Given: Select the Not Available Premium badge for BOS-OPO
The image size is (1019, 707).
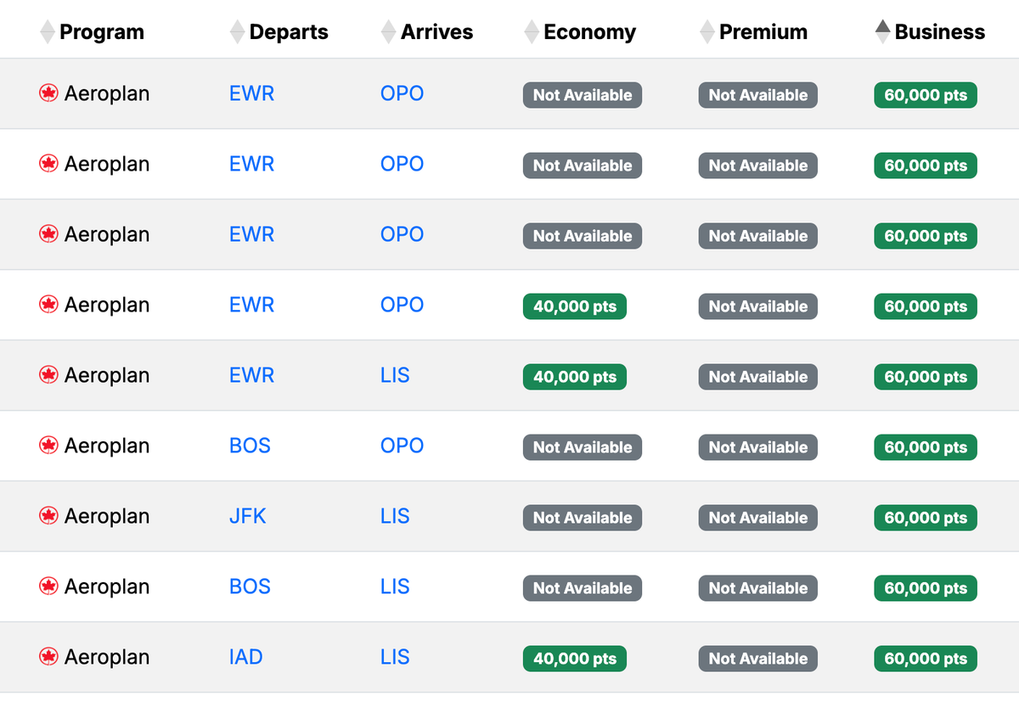Looking at the screenshot, I should tap(757, 447).
